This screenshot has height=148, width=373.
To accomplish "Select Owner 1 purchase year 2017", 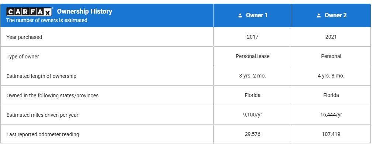I will pos(252,37).
